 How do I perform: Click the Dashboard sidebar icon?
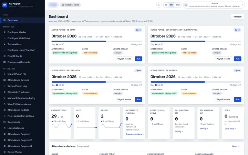pyautogui.click(x=4, y=20)
